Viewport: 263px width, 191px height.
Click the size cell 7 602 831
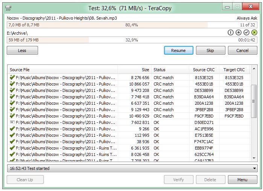[140, 122]
